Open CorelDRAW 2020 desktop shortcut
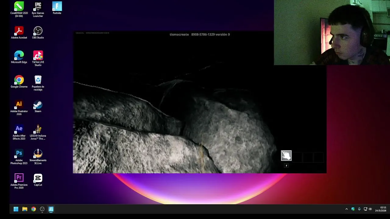The image size is (390, 219). [19, 9]
